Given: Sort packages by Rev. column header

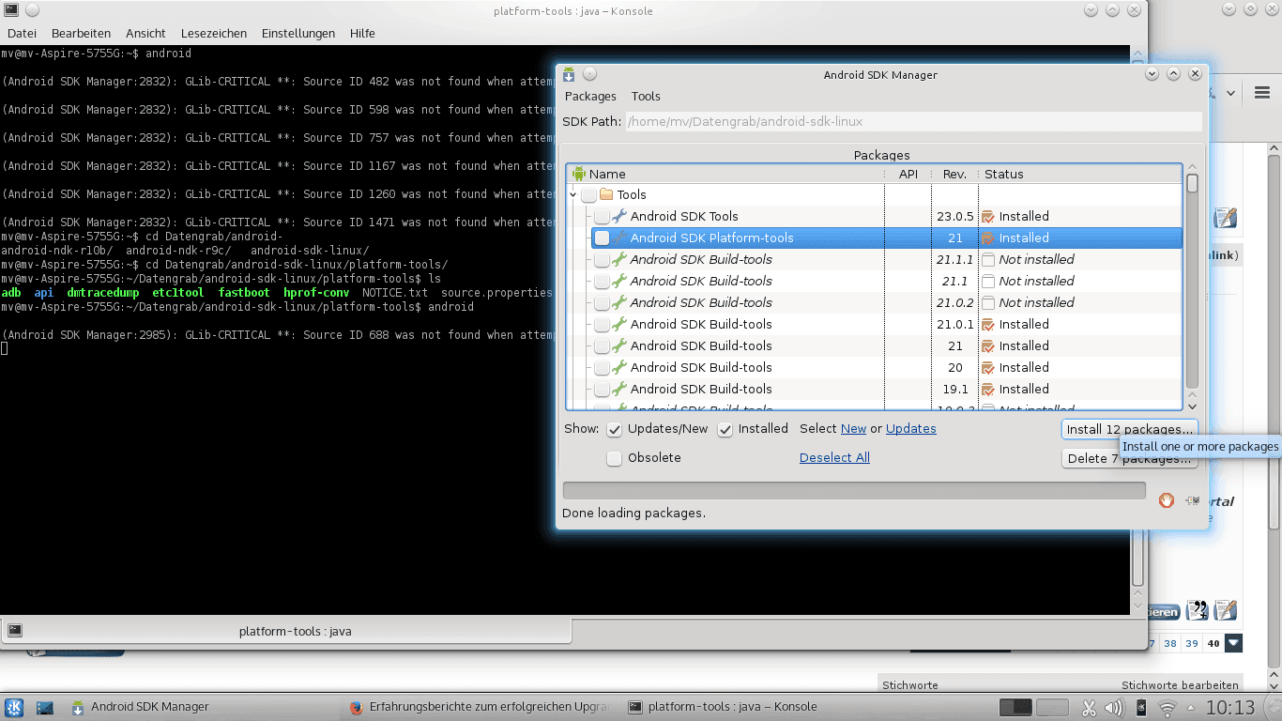Looking at the screenshot, I should coord(954,174).
